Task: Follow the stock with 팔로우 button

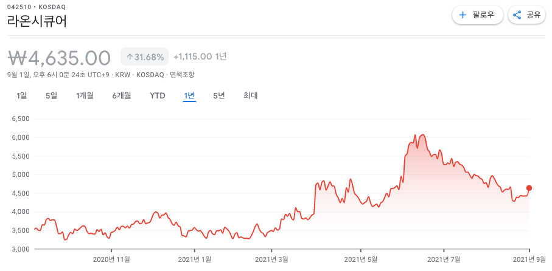Action: (477, 15)
